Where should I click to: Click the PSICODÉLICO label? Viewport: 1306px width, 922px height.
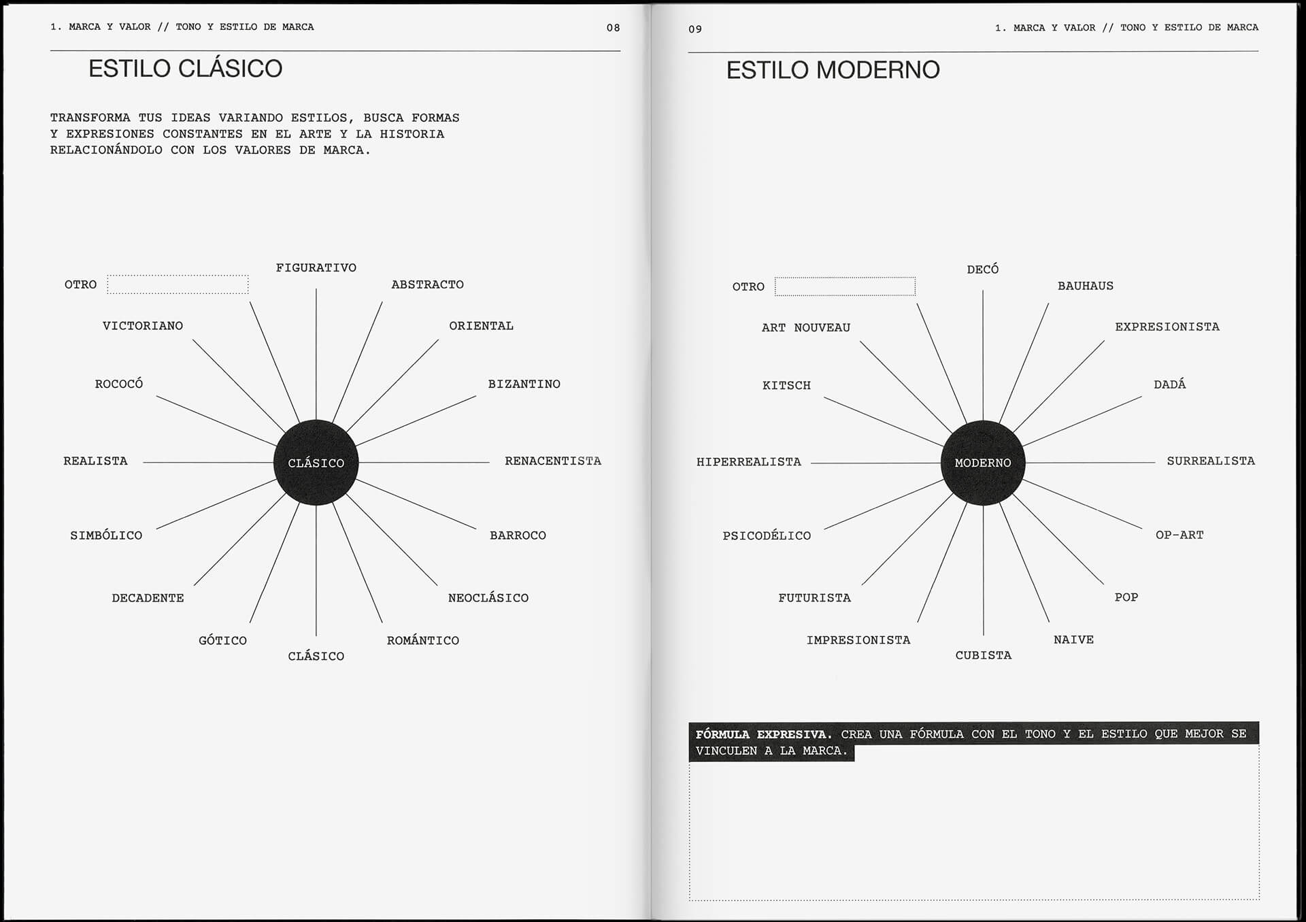coord(767,536)
